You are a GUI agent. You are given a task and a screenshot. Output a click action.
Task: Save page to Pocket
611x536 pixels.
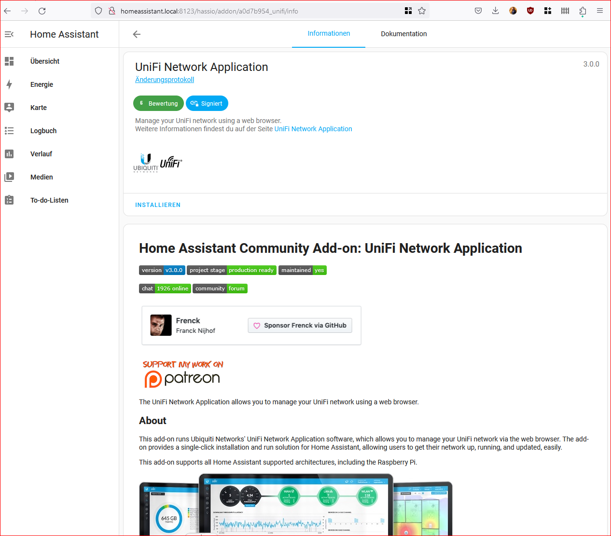[478, 11]
